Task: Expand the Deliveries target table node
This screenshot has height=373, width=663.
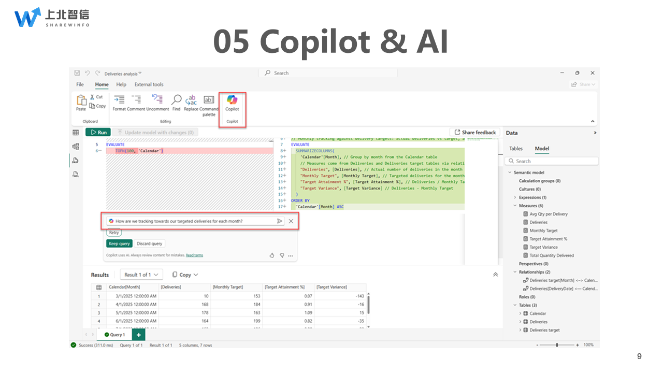Action: click(521, 330)
